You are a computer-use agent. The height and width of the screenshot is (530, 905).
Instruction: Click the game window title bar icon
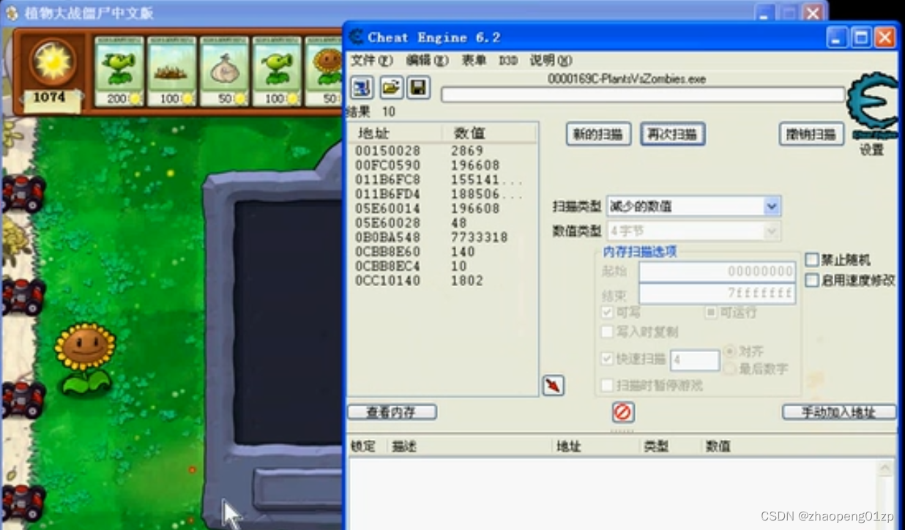click(x=12, y=13)
